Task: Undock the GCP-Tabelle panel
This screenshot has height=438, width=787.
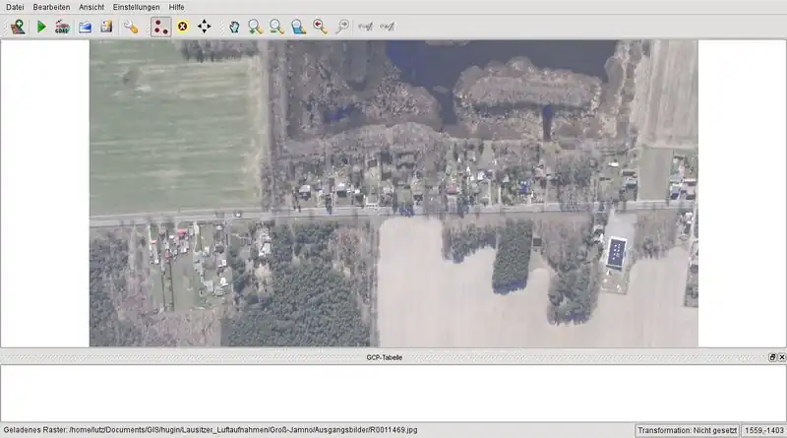Action: pos(771,356)
